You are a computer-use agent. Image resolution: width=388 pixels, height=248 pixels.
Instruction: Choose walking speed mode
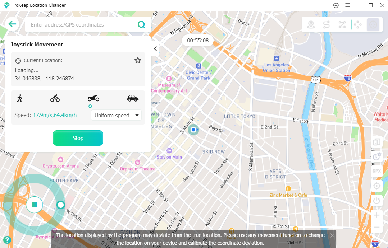coord(20,98)
